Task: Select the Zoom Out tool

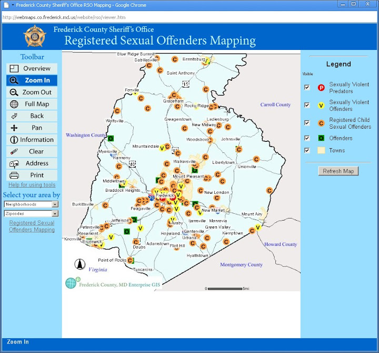Action: (x=32, y=92)
